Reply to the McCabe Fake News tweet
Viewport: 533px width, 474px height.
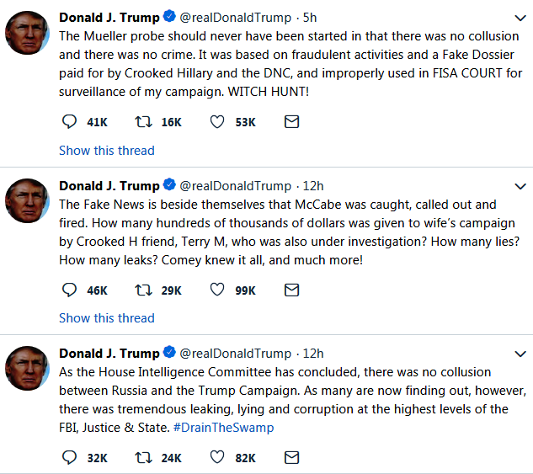point(69,290)
